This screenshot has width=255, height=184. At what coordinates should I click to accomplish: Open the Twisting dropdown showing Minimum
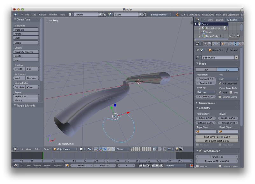[206, 92]
